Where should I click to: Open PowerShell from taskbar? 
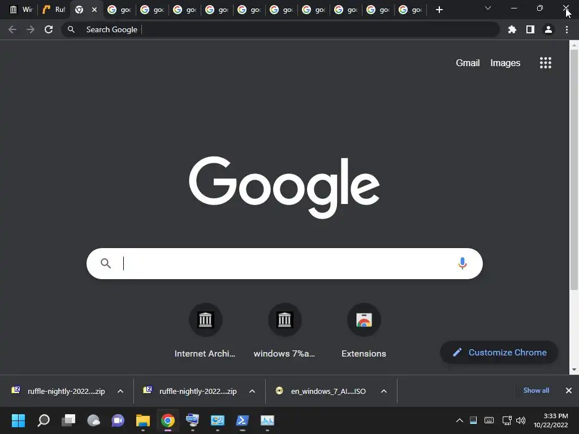[242, 420]
